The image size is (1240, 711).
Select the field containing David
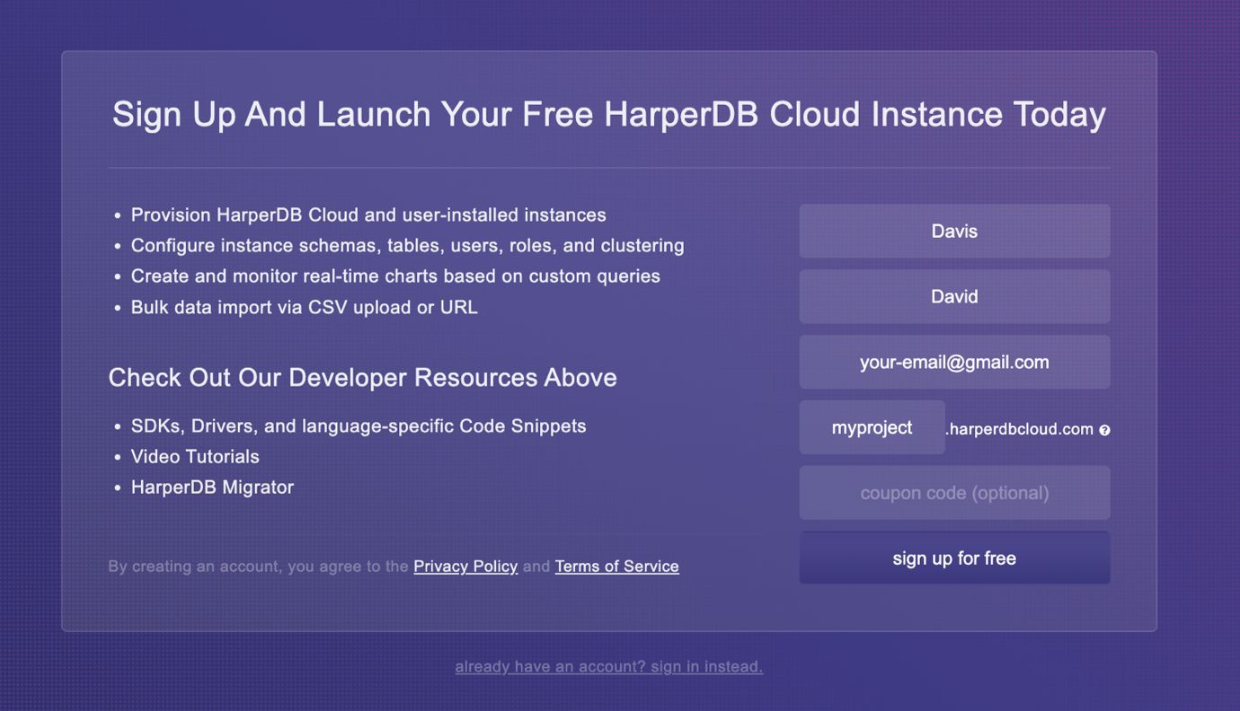pyautogui.click(x=954, y=296)
